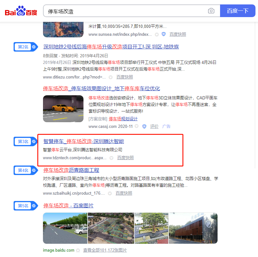Open 停车场改造_停车场效果图设计 ad title
The image size is (258, 257).
[x=101, y=89]
